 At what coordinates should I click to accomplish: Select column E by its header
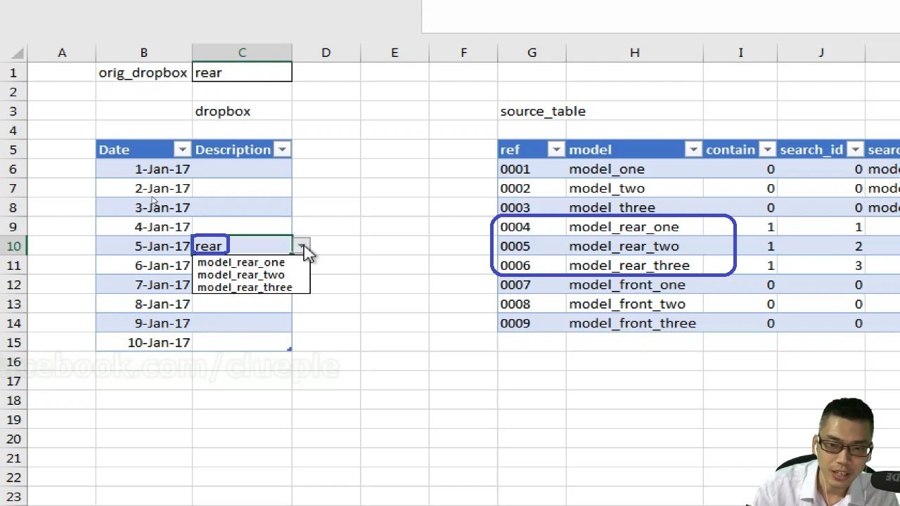394,53
